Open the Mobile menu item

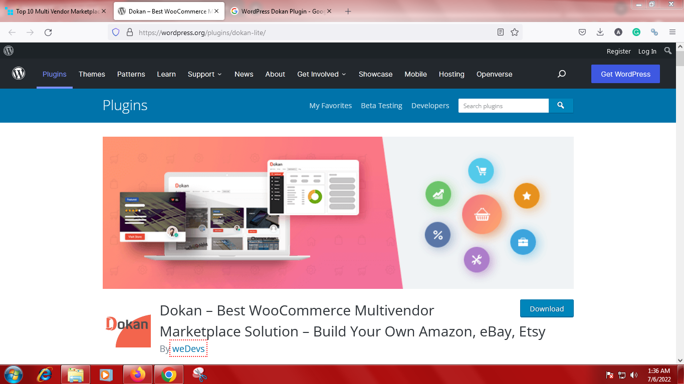pos(416,74)
